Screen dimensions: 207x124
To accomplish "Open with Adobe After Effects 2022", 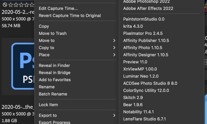I will (148, 8).
